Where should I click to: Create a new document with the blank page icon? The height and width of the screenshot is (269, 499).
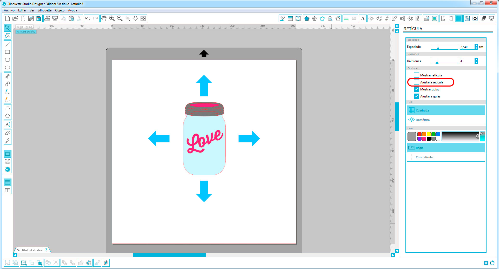(8, 18)
